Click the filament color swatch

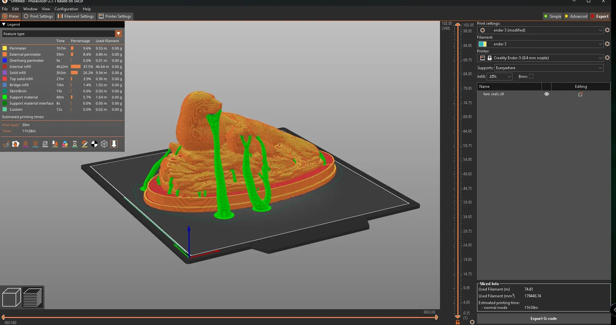pyautogui.click(x=483, y=44)
